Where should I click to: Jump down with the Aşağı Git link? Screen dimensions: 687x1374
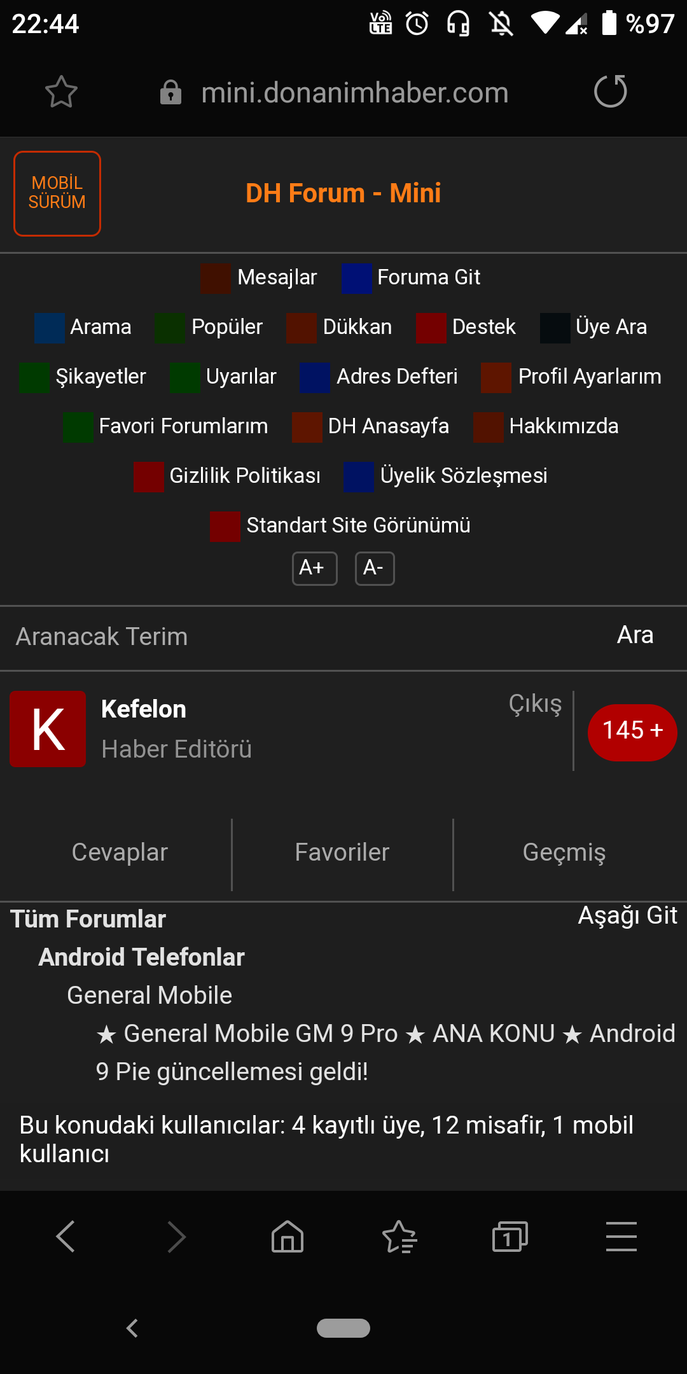[627, 915]
